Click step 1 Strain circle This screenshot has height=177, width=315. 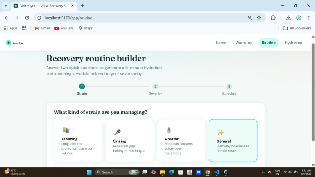[x=82, y=86]
